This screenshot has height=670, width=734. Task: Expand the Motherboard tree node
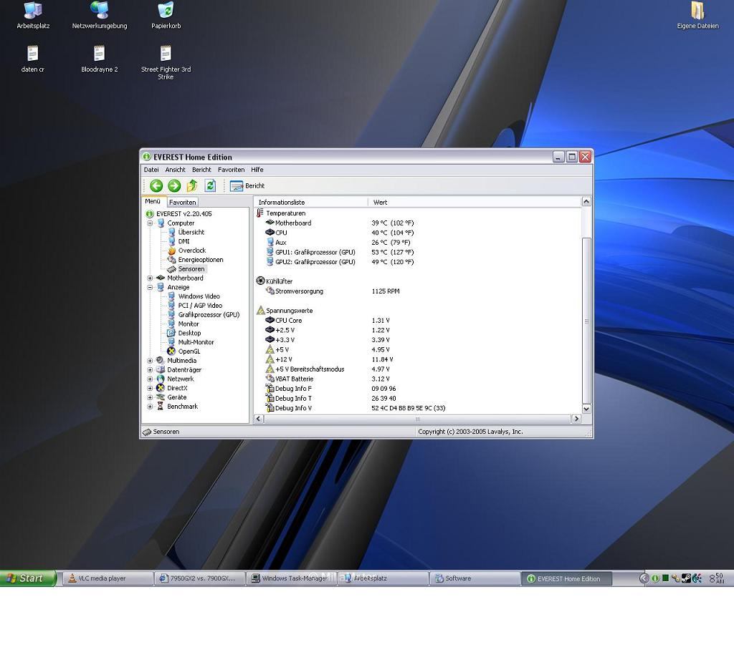point(150,278)
